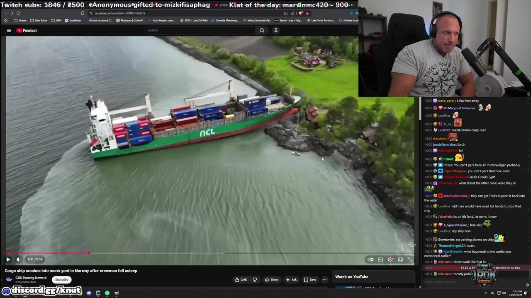
Task: Click the Ask button
Action: tap(291, 280)
